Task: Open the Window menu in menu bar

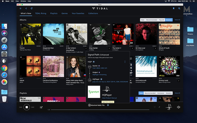Action: click(23, 1)
